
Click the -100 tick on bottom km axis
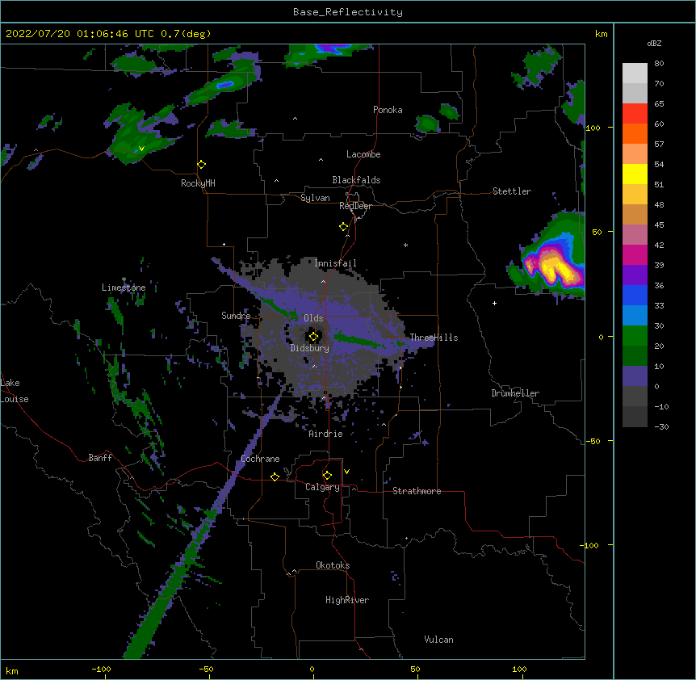[x=101, y=670]
